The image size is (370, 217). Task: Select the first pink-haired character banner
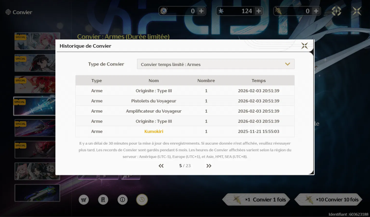click(x=37, y=41)
